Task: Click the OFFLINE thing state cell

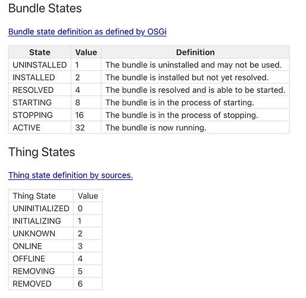Action: (x=41, y=259)
